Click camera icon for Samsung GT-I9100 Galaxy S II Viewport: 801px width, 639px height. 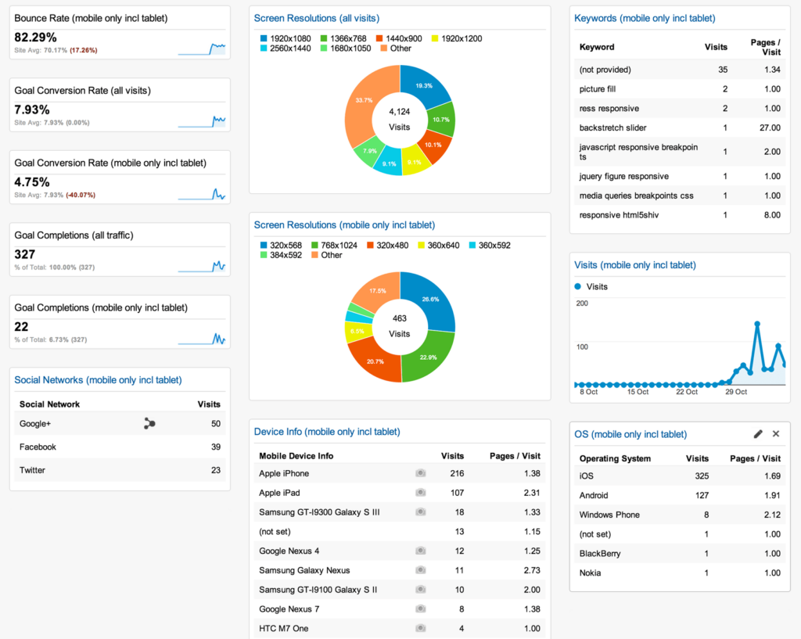click(x=420, y=590)
